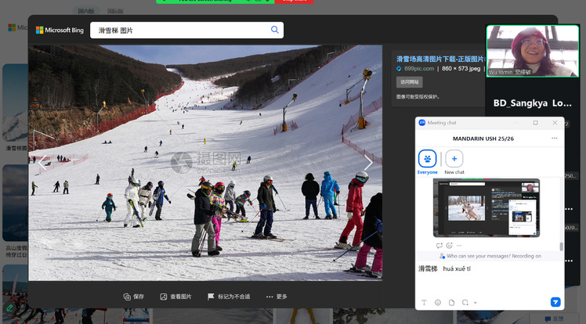Click the text formatting icon in chat
This screenshot has width=586, height=324.
pyautogui.click(x=425, y=302)
